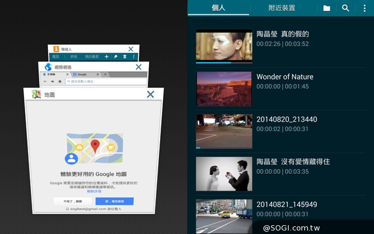374x234 pixels.
Task: Click the duration text 00:02:26 | 00:03:52
Action: coord(283,44)
